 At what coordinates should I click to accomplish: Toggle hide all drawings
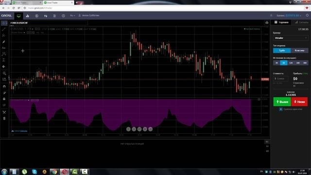[x=4, y=105]
